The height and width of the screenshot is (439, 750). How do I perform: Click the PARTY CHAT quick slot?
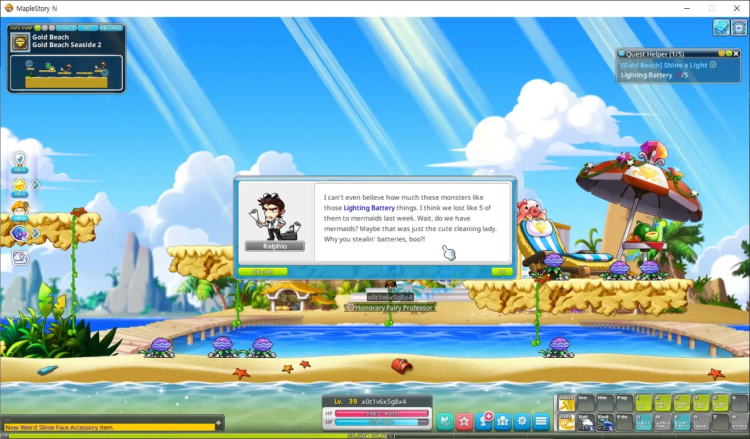pyautogui.click(x=663, y=403)
